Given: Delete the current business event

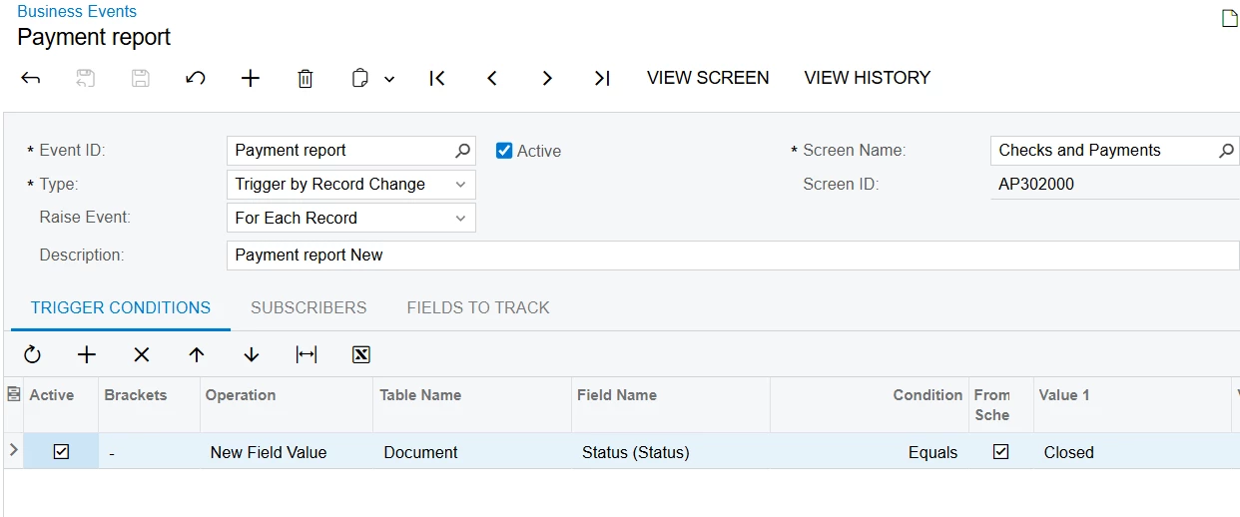Looking at the screenshot, I should pyautogui.click(x=306, y=78).
